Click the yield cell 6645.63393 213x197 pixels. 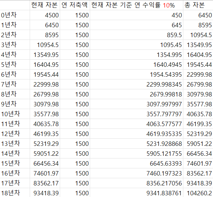137,164
